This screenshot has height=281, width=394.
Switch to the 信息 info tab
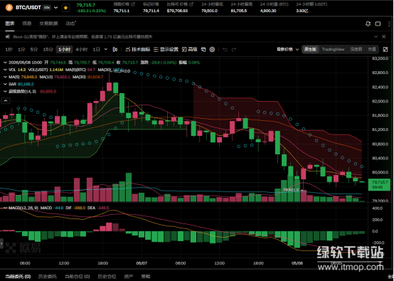[26, 23]
